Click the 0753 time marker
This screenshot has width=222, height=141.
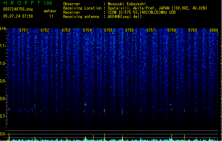[x=66, y=30]
